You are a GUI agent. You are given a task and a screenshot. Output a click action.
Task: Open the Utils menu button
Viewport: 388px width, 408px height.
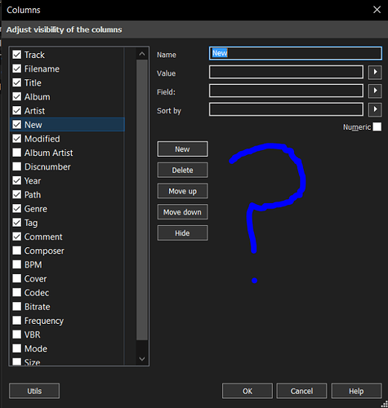[34, 391]
